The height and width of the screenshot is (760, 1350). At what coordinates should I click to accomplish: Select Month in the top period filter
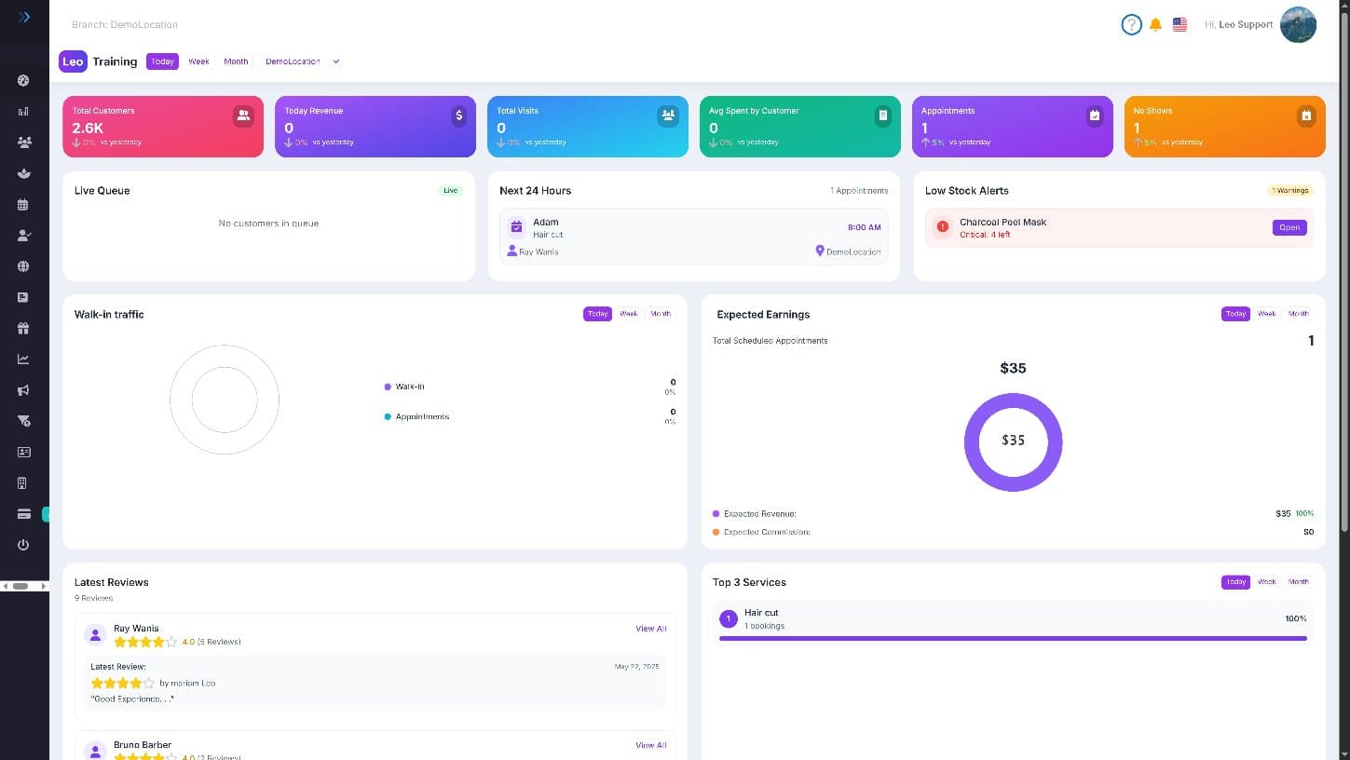pos(236,61)
